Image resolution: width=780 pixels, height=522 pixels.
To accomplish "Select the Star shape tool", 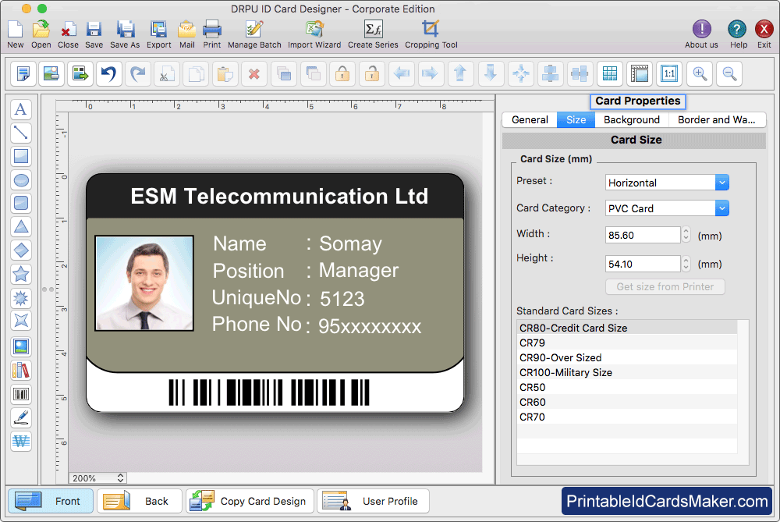I will (x=21, y=274).
